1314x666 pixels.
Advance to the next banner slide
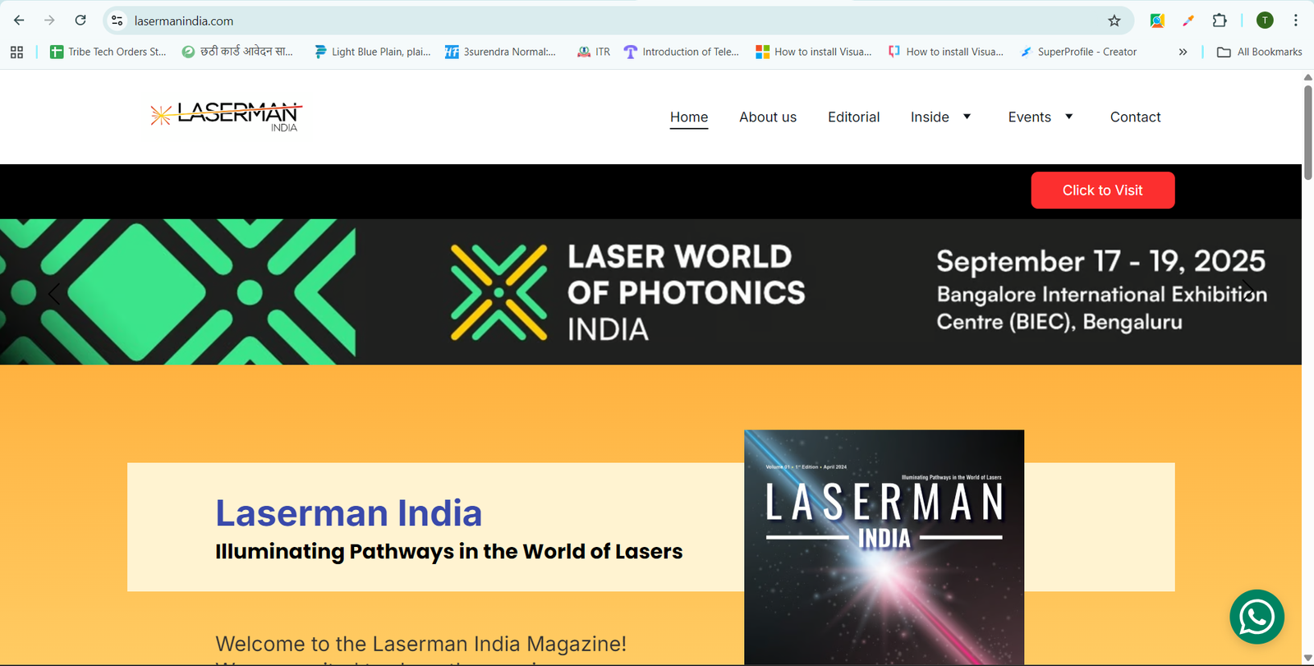pos(1247,291)
